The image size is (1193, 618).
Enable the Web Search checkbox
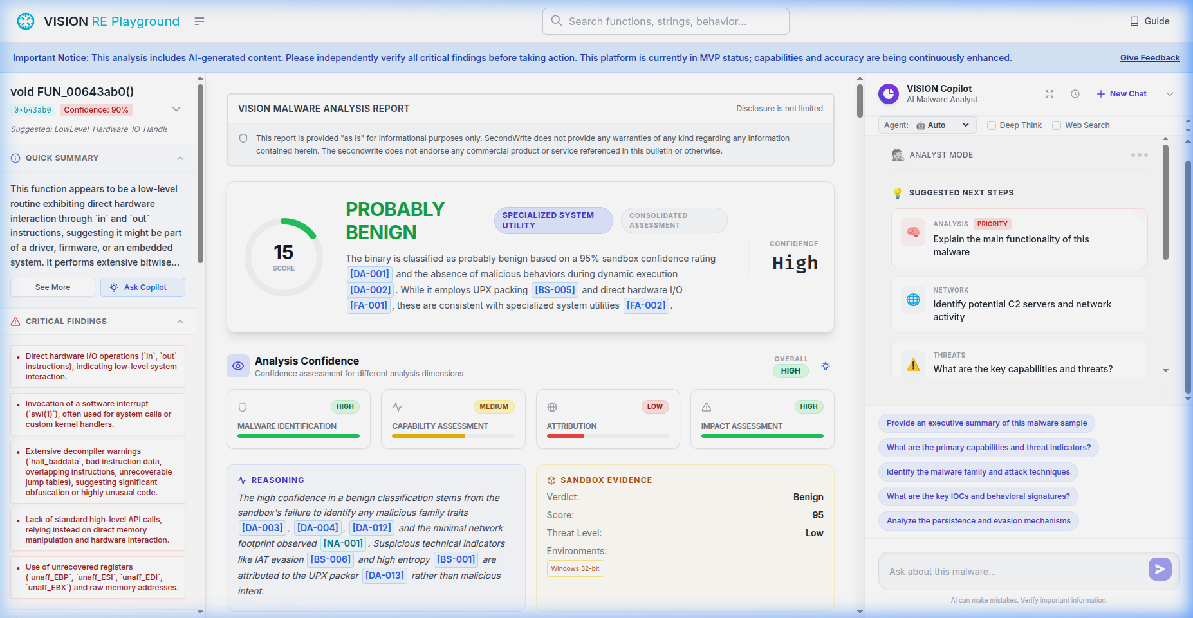click(x=1057, y=125)
